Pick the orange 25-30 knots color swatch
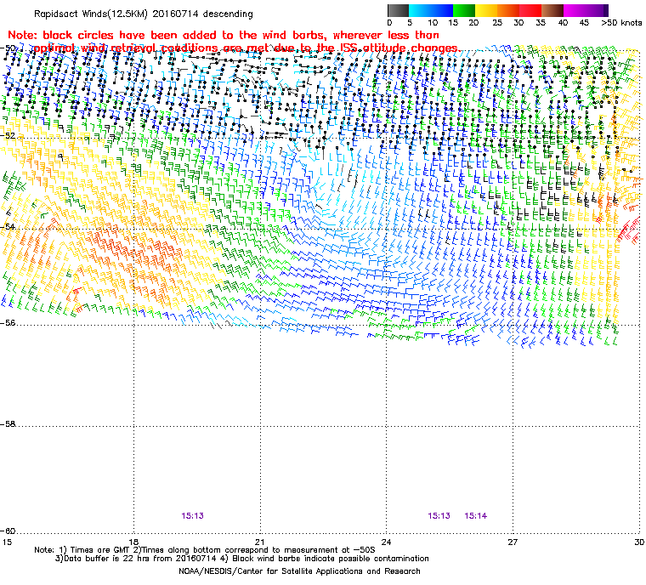This screenshot has width=646, height=585. click(508, 10)
